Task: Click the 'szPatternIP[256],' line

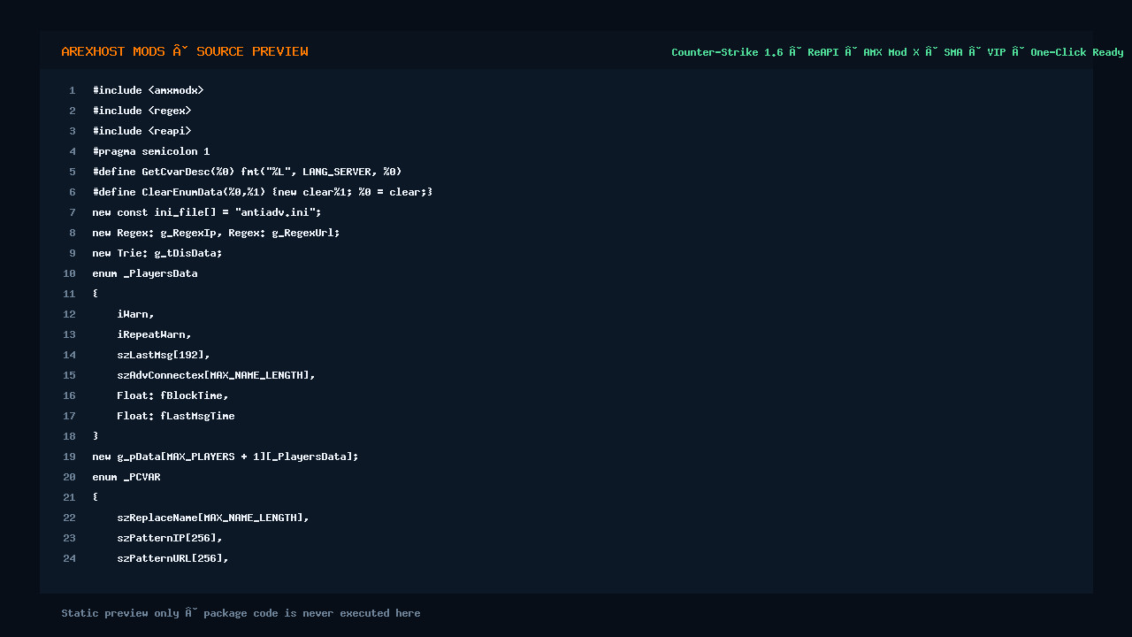Action: (x=170, y=538)
